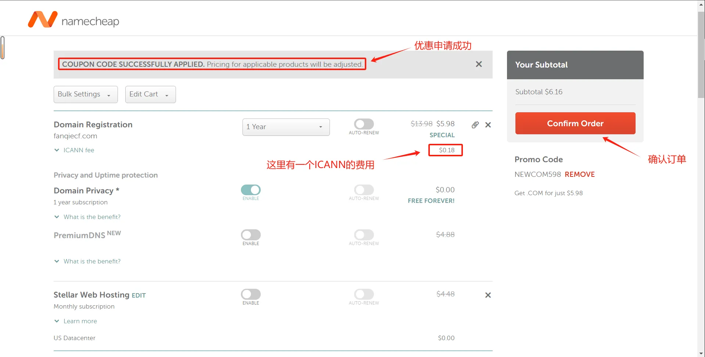
Task: Open the Edit Cart menu
Action: point(150,94)
